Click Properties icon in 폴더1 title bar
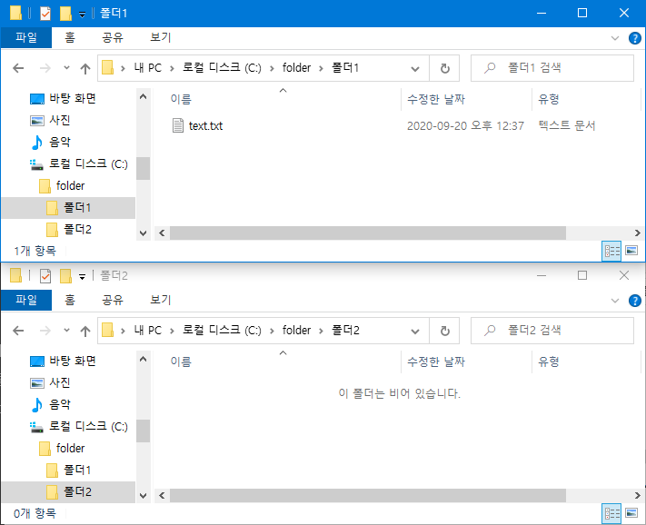The image size is (646, 525). (45, 14)
